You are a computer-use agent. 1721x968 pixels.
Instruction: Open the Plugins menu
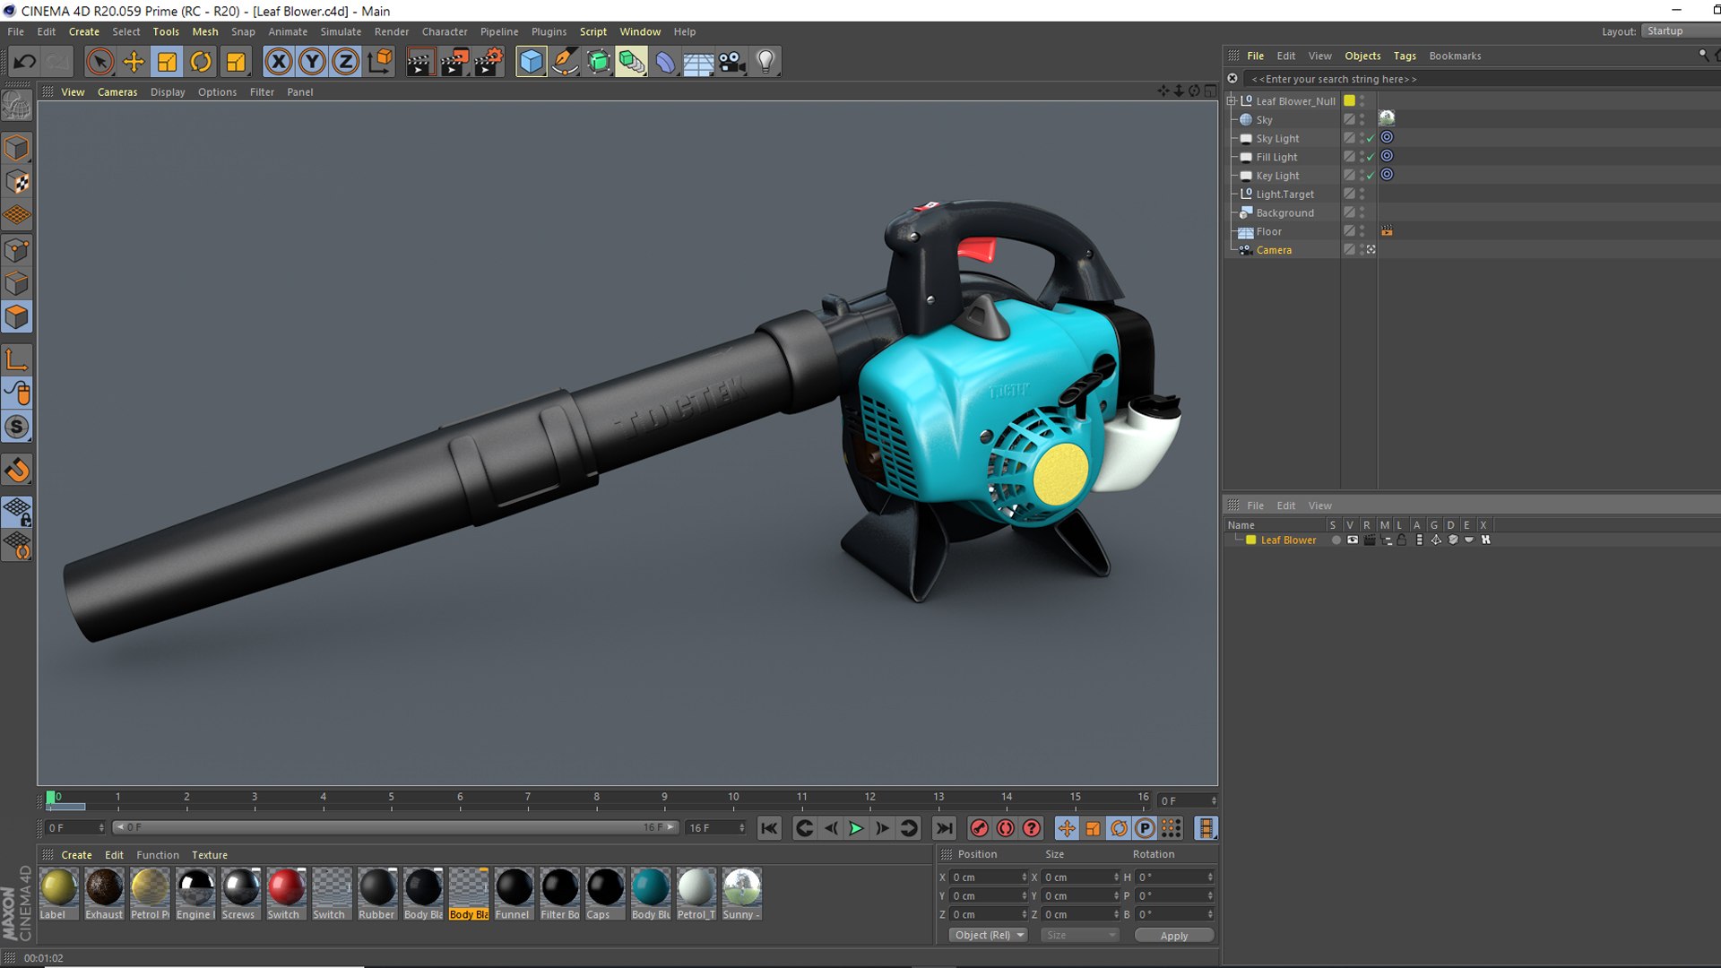click(x=549, y=31)
